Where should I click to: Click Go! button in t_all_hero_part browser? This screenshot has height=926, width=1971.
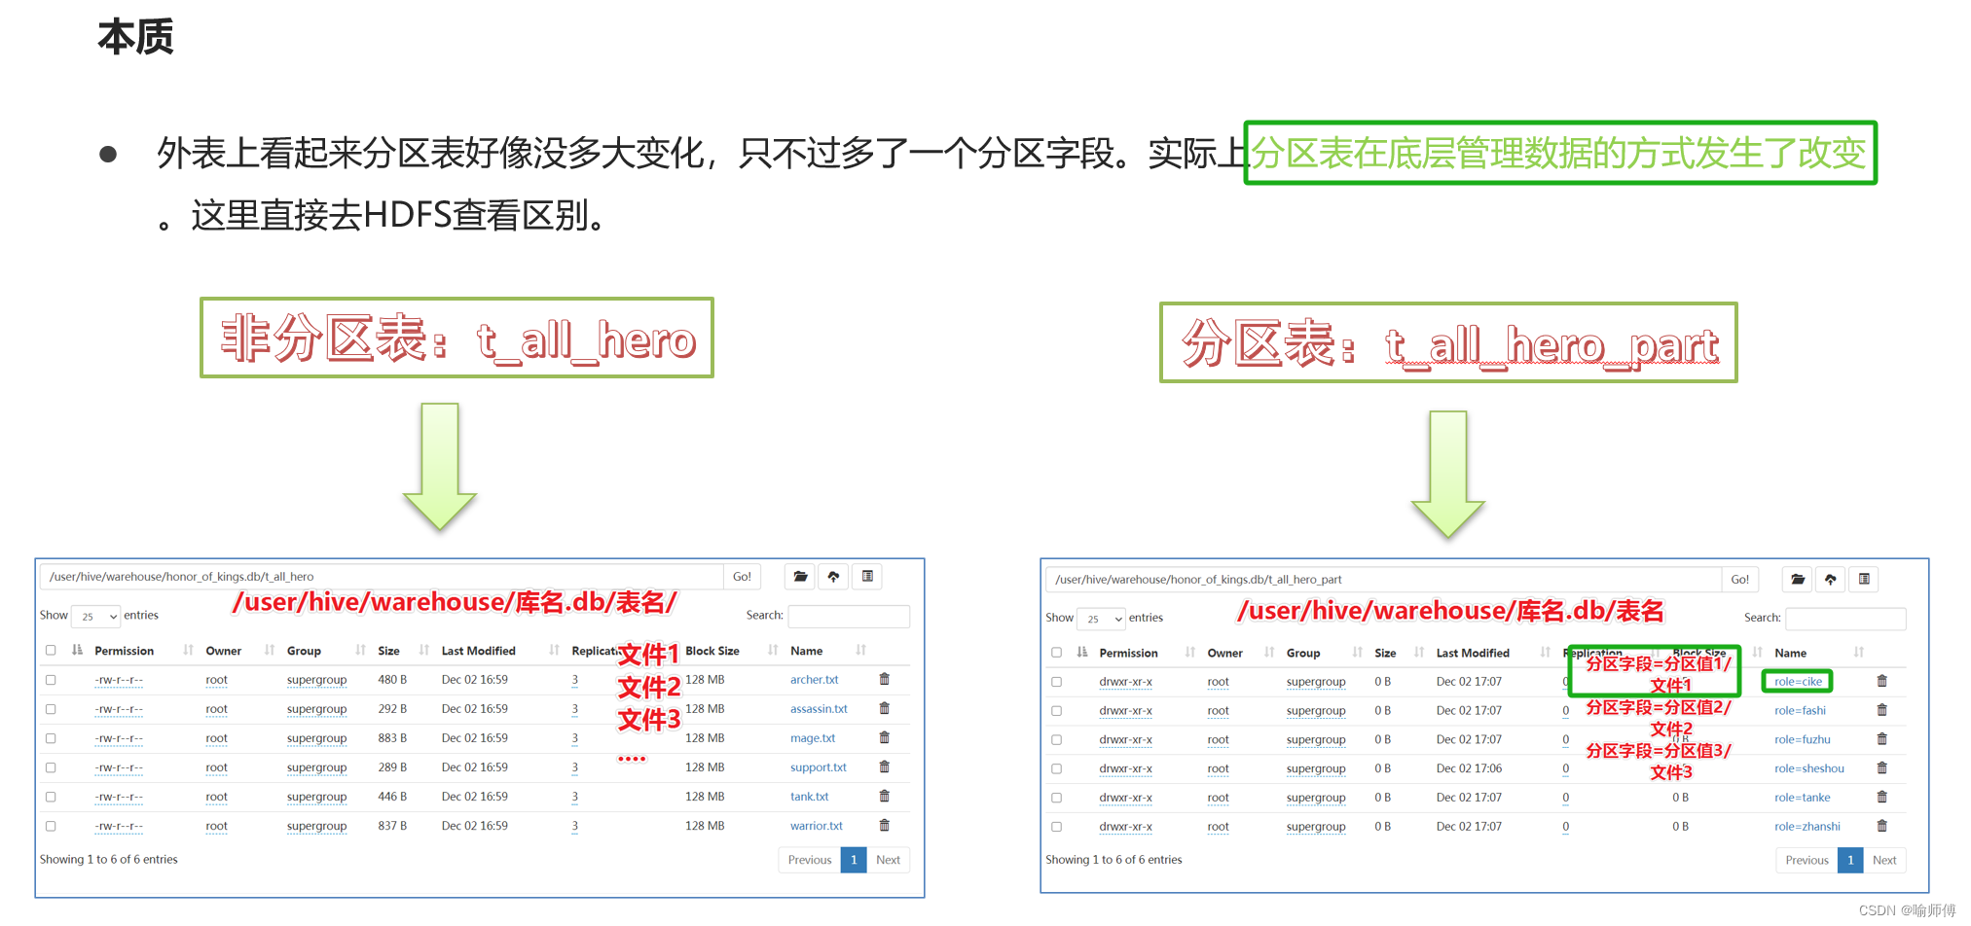[x=1739, y=580]
